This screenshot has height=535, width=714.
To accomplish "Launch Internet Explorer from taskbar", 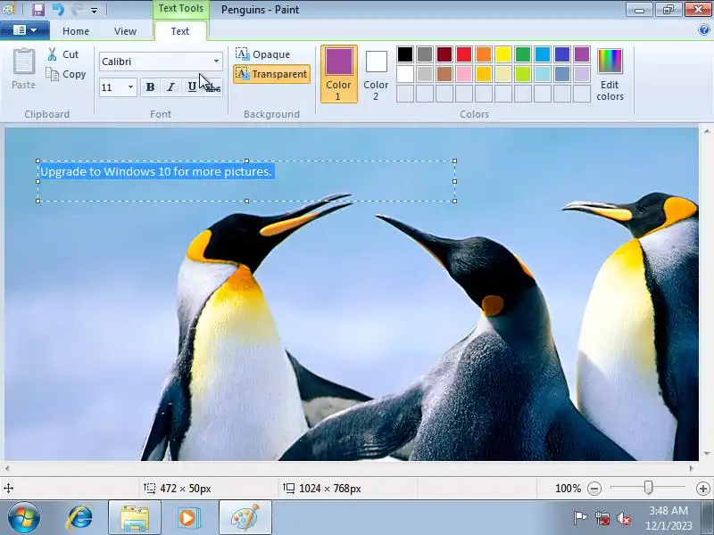I will [x=80, y=517].
